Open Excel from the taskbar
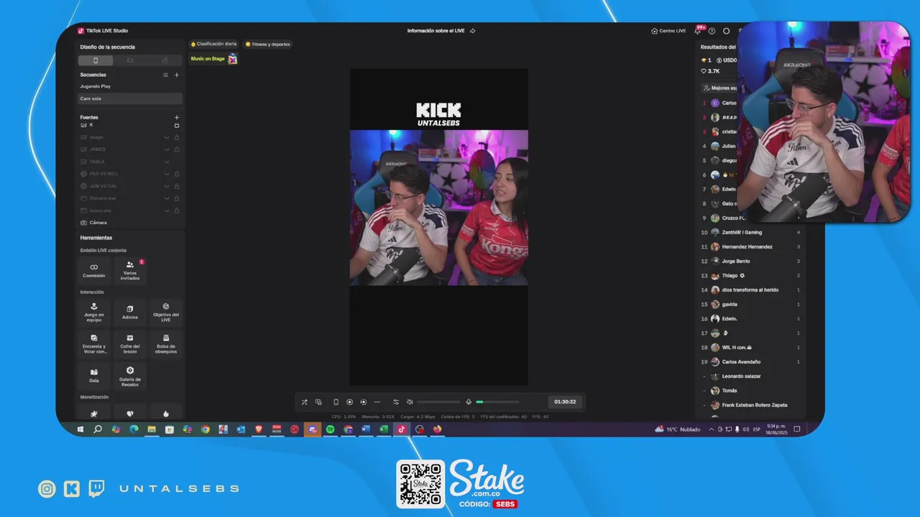This screenshot has width=920, height=517. click(384, 429)
